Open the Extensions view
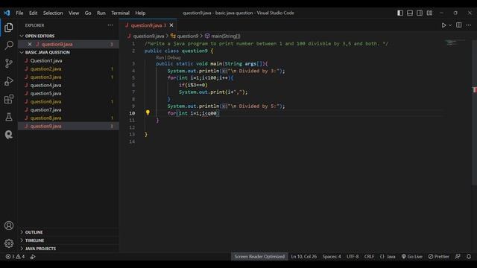477x268 pixels. click(9, 99)
